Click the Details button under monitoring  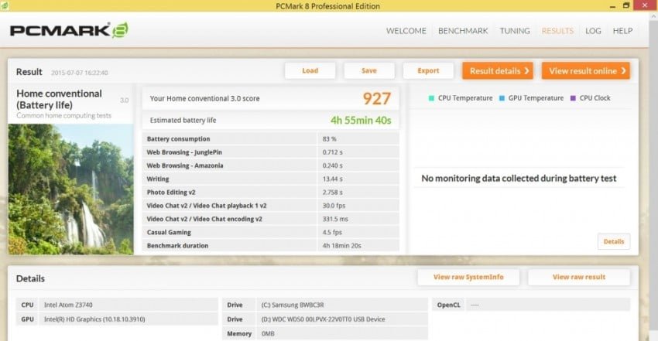[614, 242]
